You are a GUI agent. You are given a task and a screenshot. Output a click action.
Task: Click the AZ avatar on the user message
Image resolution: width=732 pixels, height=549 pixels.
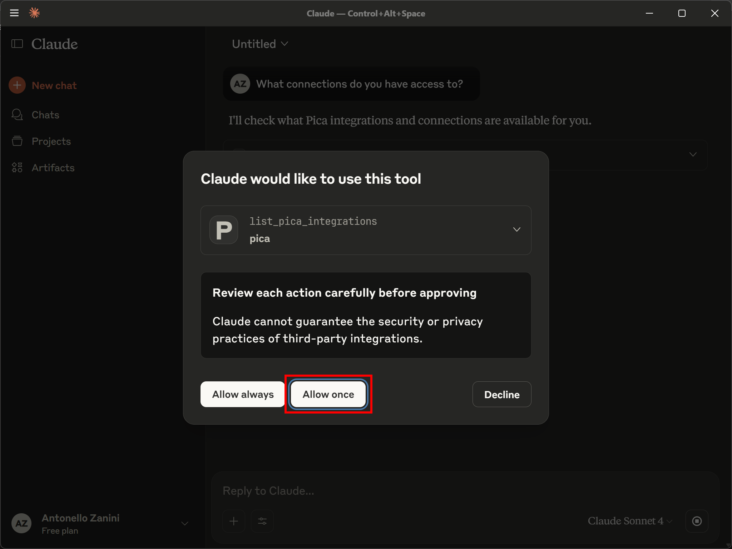pyautogui.click(x=240, y=84)
